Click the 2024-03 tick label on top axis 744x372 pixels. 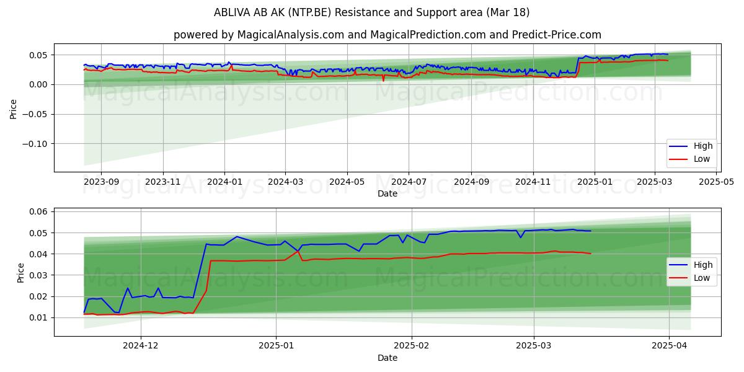coord(285,182)
